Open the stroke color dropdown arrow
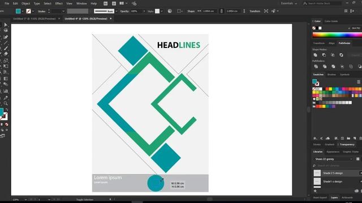The image size is (362, 203). coord(33,11)
